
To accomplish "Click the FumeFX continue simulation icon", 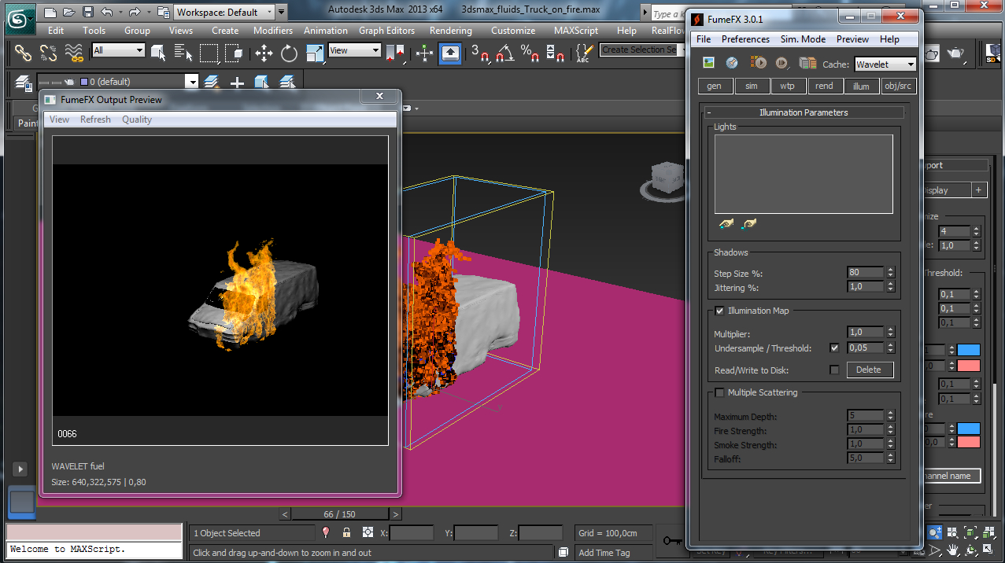I will click(781, 63).
